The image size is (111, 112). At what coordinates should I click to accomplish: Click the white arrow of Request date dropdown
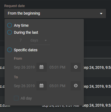click(x=101, y=13)
